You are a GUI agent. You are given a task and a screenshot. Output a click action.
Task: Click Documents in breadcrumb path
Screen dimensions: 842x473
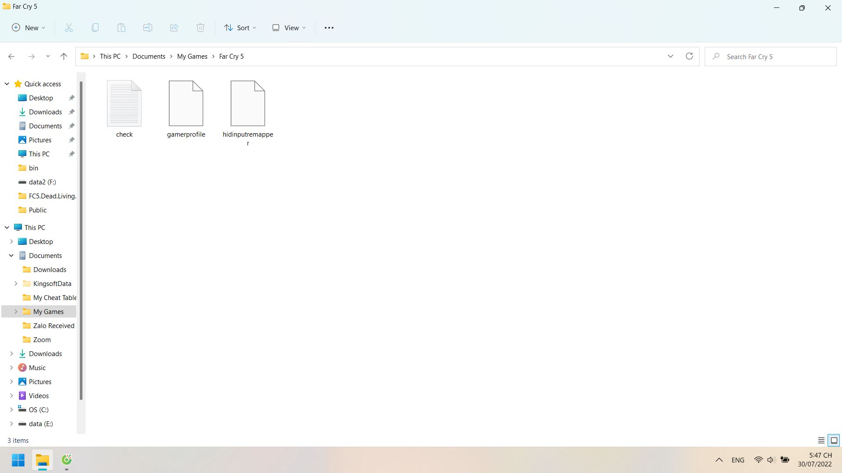(149, 56)
